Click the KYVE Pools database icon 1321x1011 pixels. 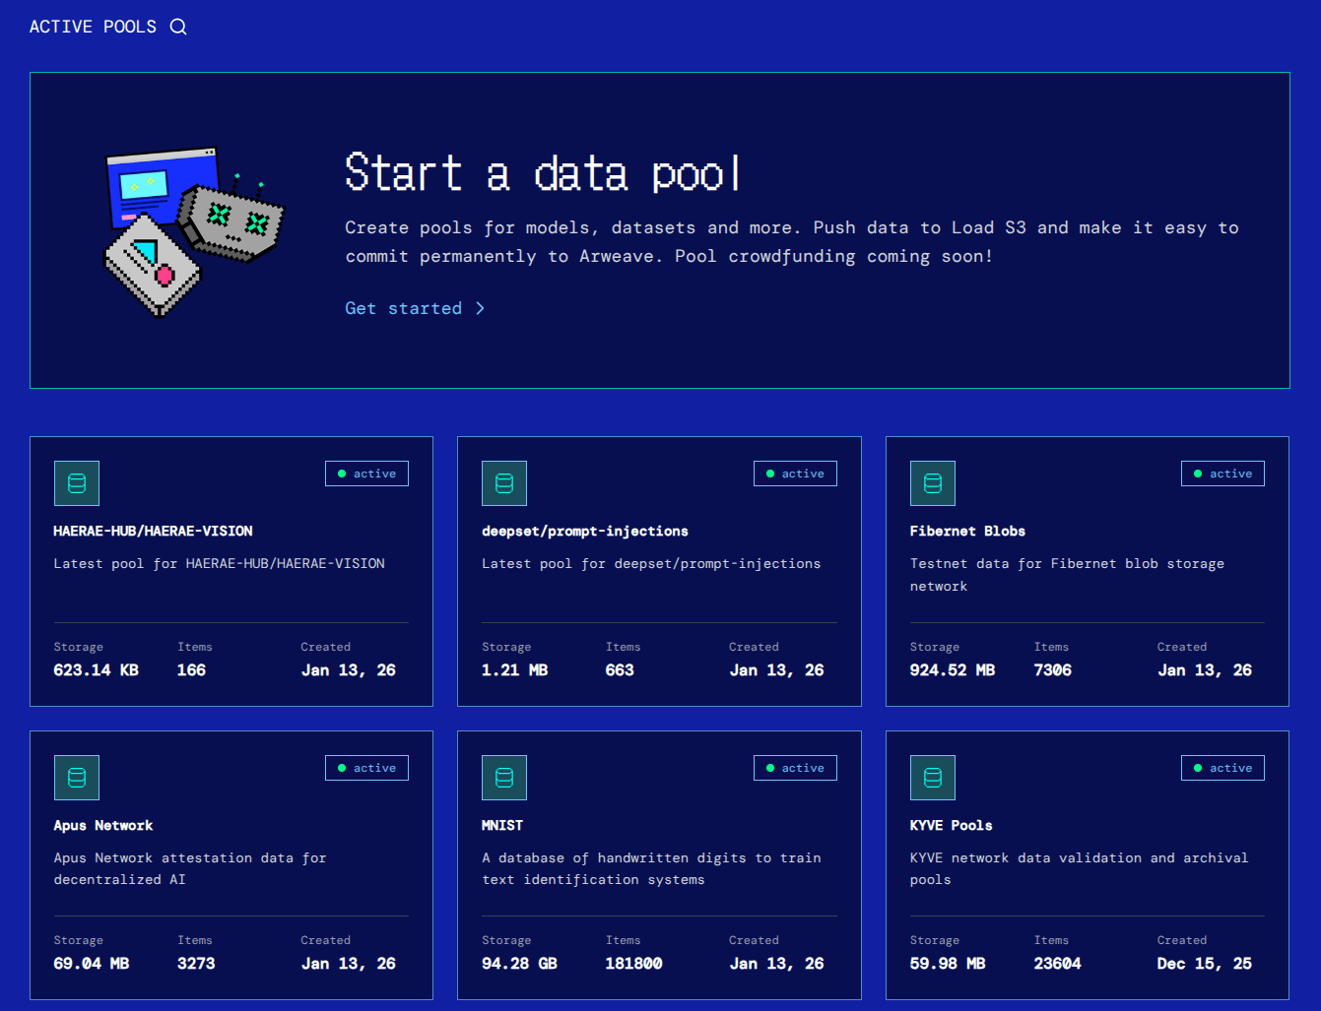933,778
